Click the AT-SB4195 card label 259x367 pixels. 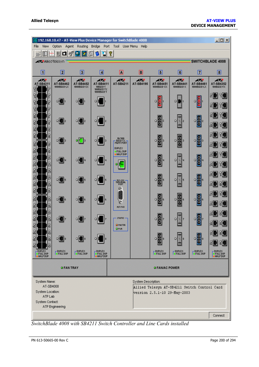point(140,84)
